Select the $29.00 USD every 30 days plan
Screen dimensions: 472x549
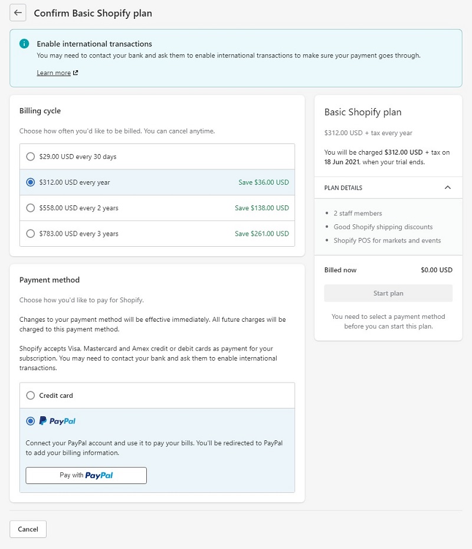click(30, 156)
